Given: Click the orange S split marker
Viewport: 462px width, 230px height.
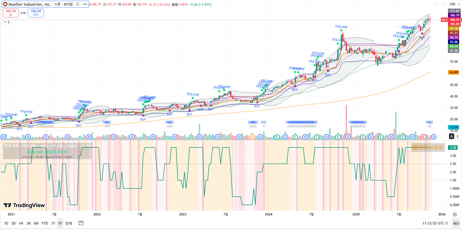Looking at the screenshot, I should 252,137.
